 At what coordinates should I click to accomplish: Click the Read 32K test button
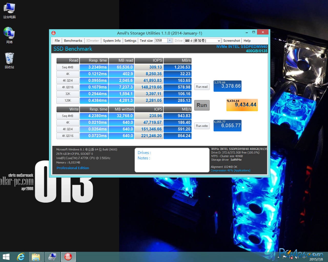click(68, 94)
